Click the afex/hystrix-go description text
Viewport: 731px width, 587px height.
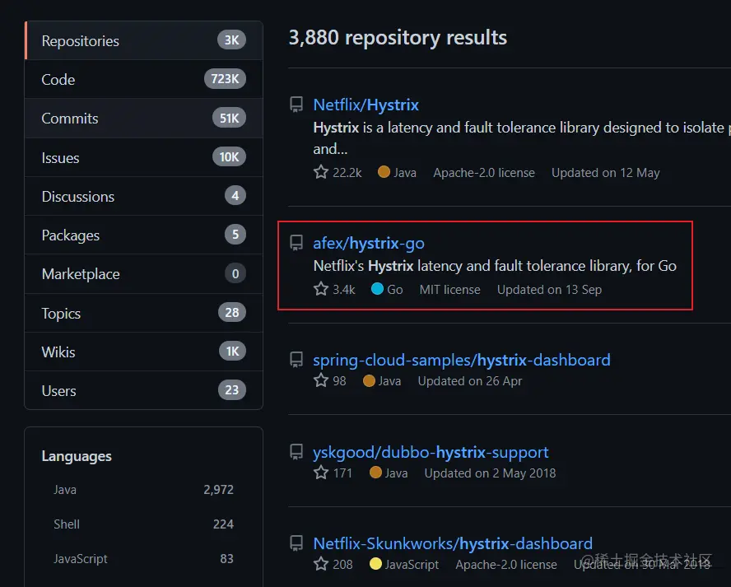coord(495,266)
